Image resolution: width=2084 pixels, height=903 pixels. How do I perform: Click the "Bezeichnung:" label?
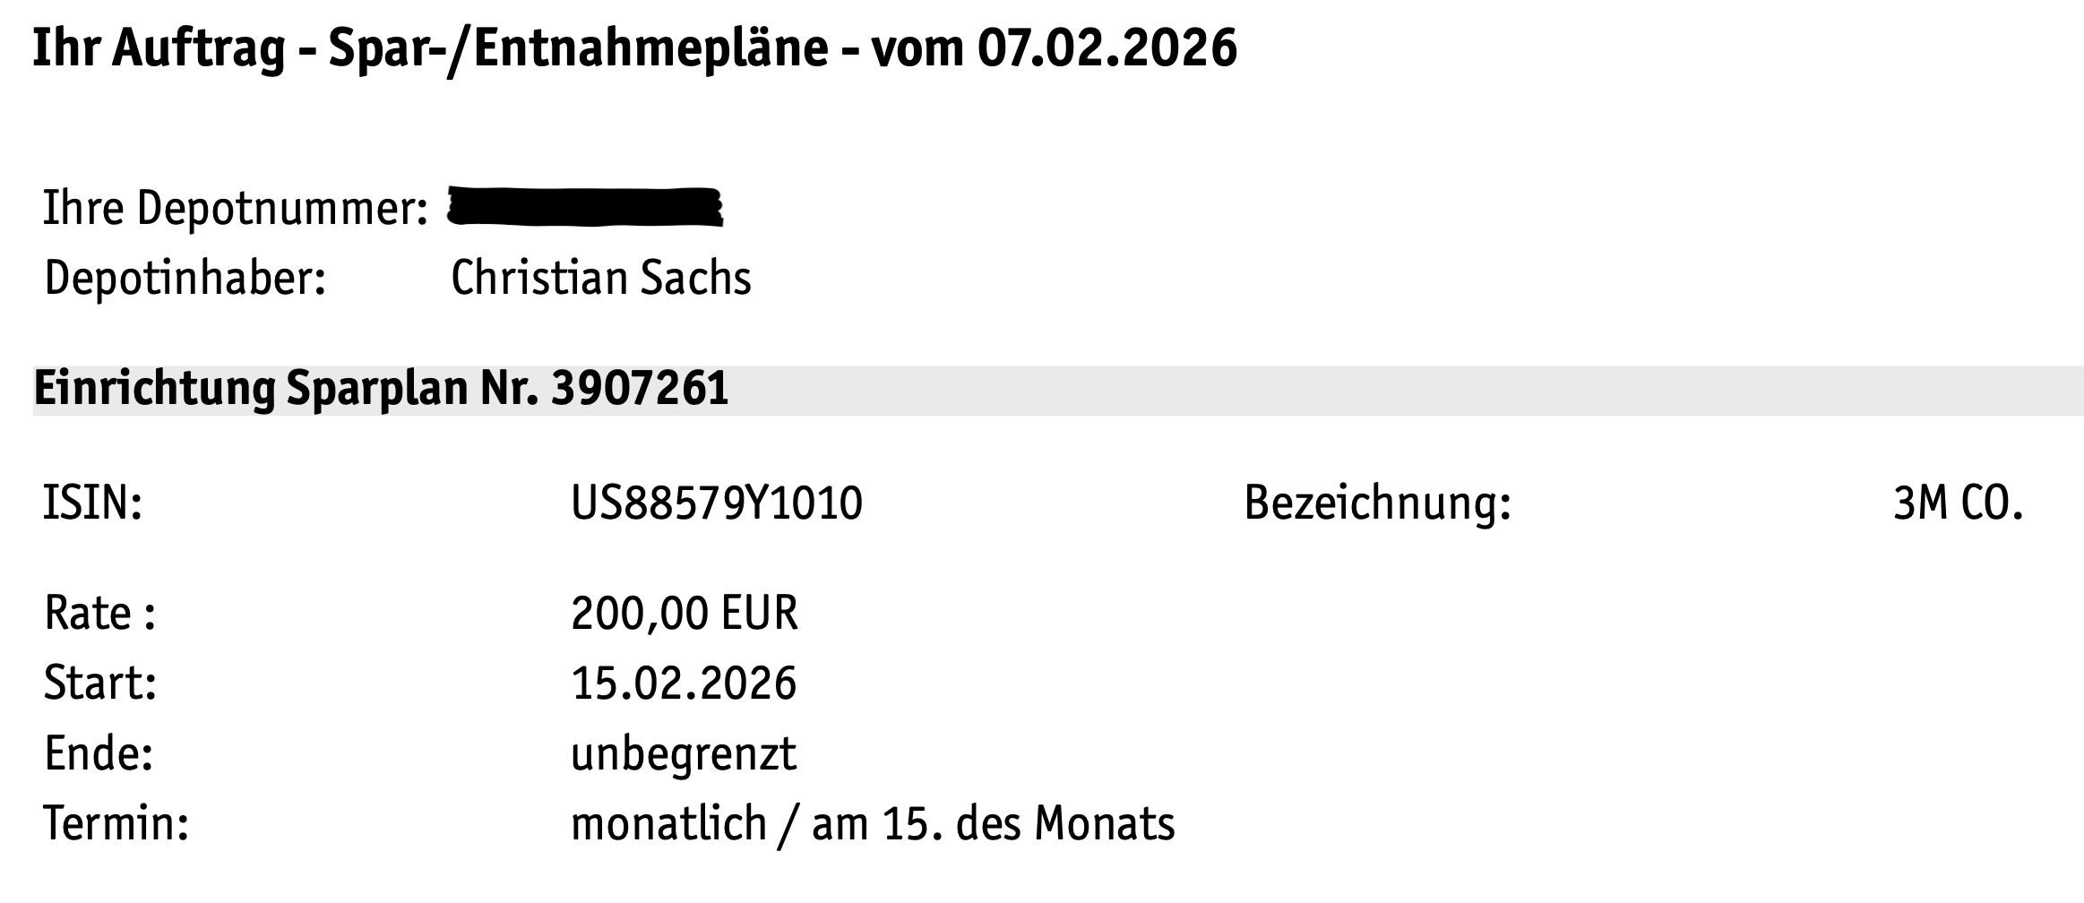point(1377,503)
